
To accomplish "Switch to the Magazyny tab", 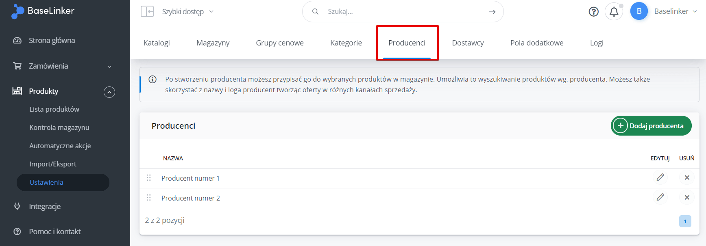I will point(213,43).
